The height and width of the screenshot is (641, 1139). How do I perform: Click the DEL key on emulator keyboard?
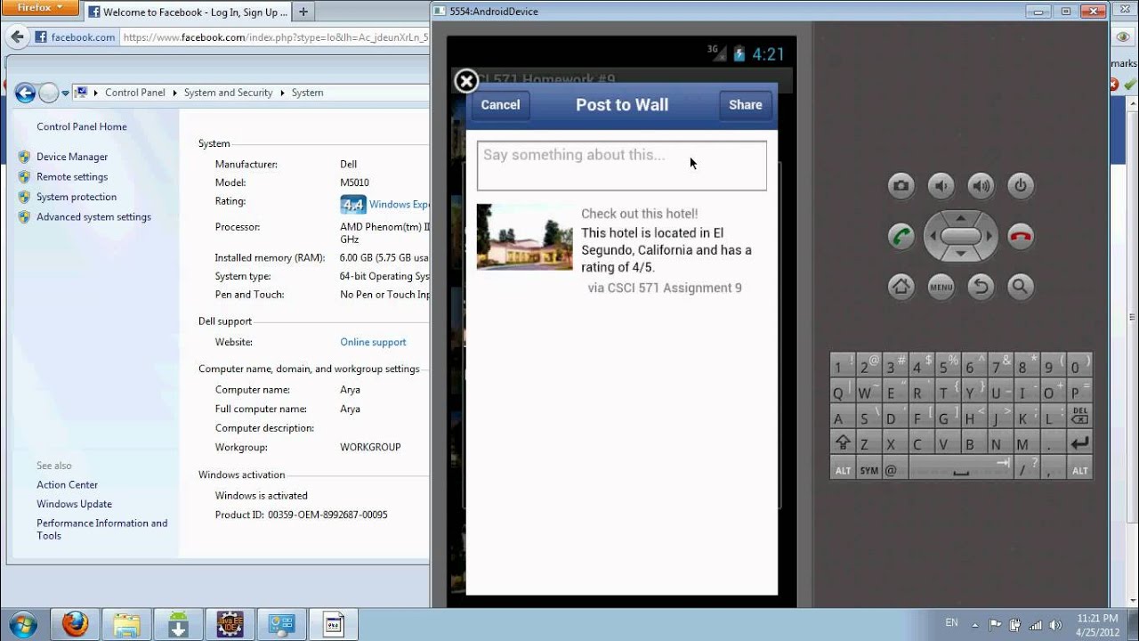[x=1079, y=417]
